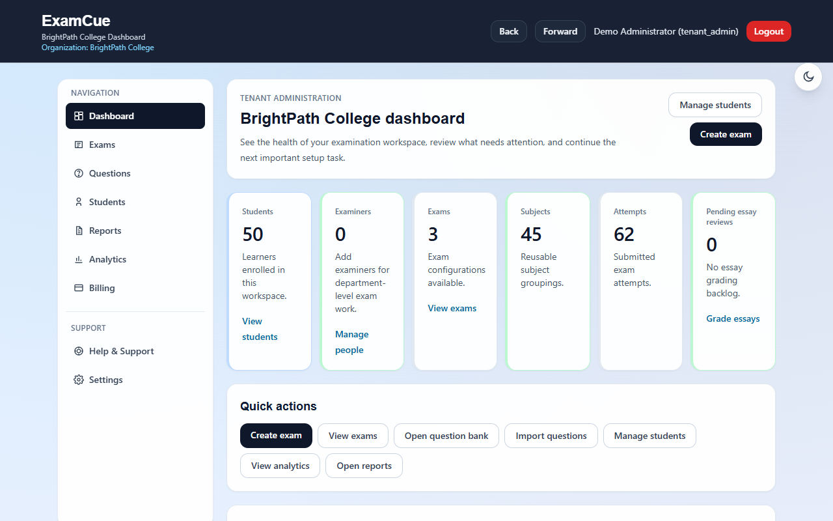Image resolution: width=833 pixels, height=521 pixels.
Task: Click Demo Administrator (tenant_admin) label
Action: (x=666, y=31)
